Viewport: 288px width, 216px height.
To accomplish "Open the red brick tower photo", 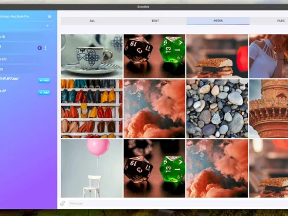I will pos(268,109).
